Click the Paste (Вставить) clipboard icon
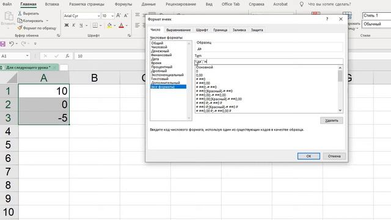The height and width of the screenshot is (220, 391). [x=9, y=16]
